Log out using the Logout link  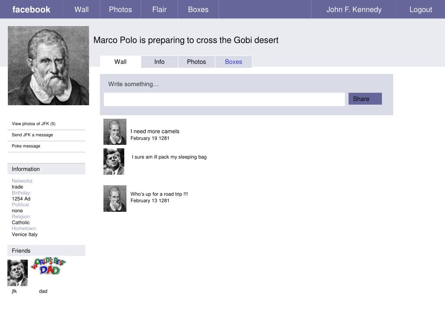point(421,10)
